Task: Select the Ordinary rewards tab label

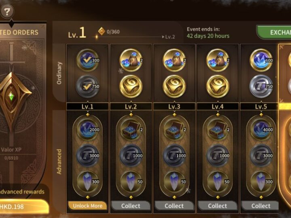Action: click(x=59, y=73)
